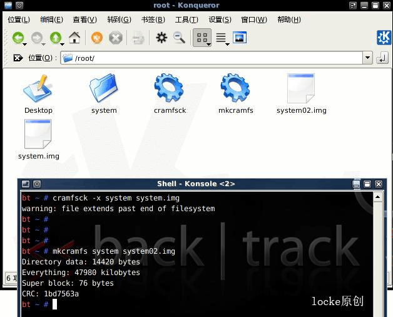
Task: Click the 'cramfsck -x system system.img' command
Action: click(x=116, y=198)
